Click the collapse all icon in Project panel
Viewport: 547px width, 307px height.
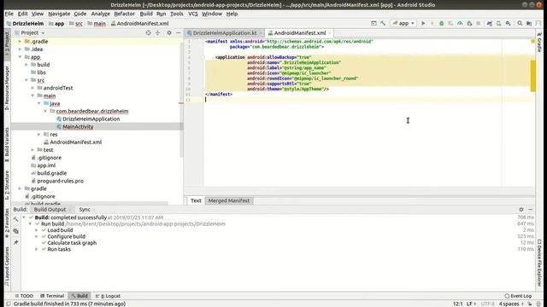tap(157, 32)
